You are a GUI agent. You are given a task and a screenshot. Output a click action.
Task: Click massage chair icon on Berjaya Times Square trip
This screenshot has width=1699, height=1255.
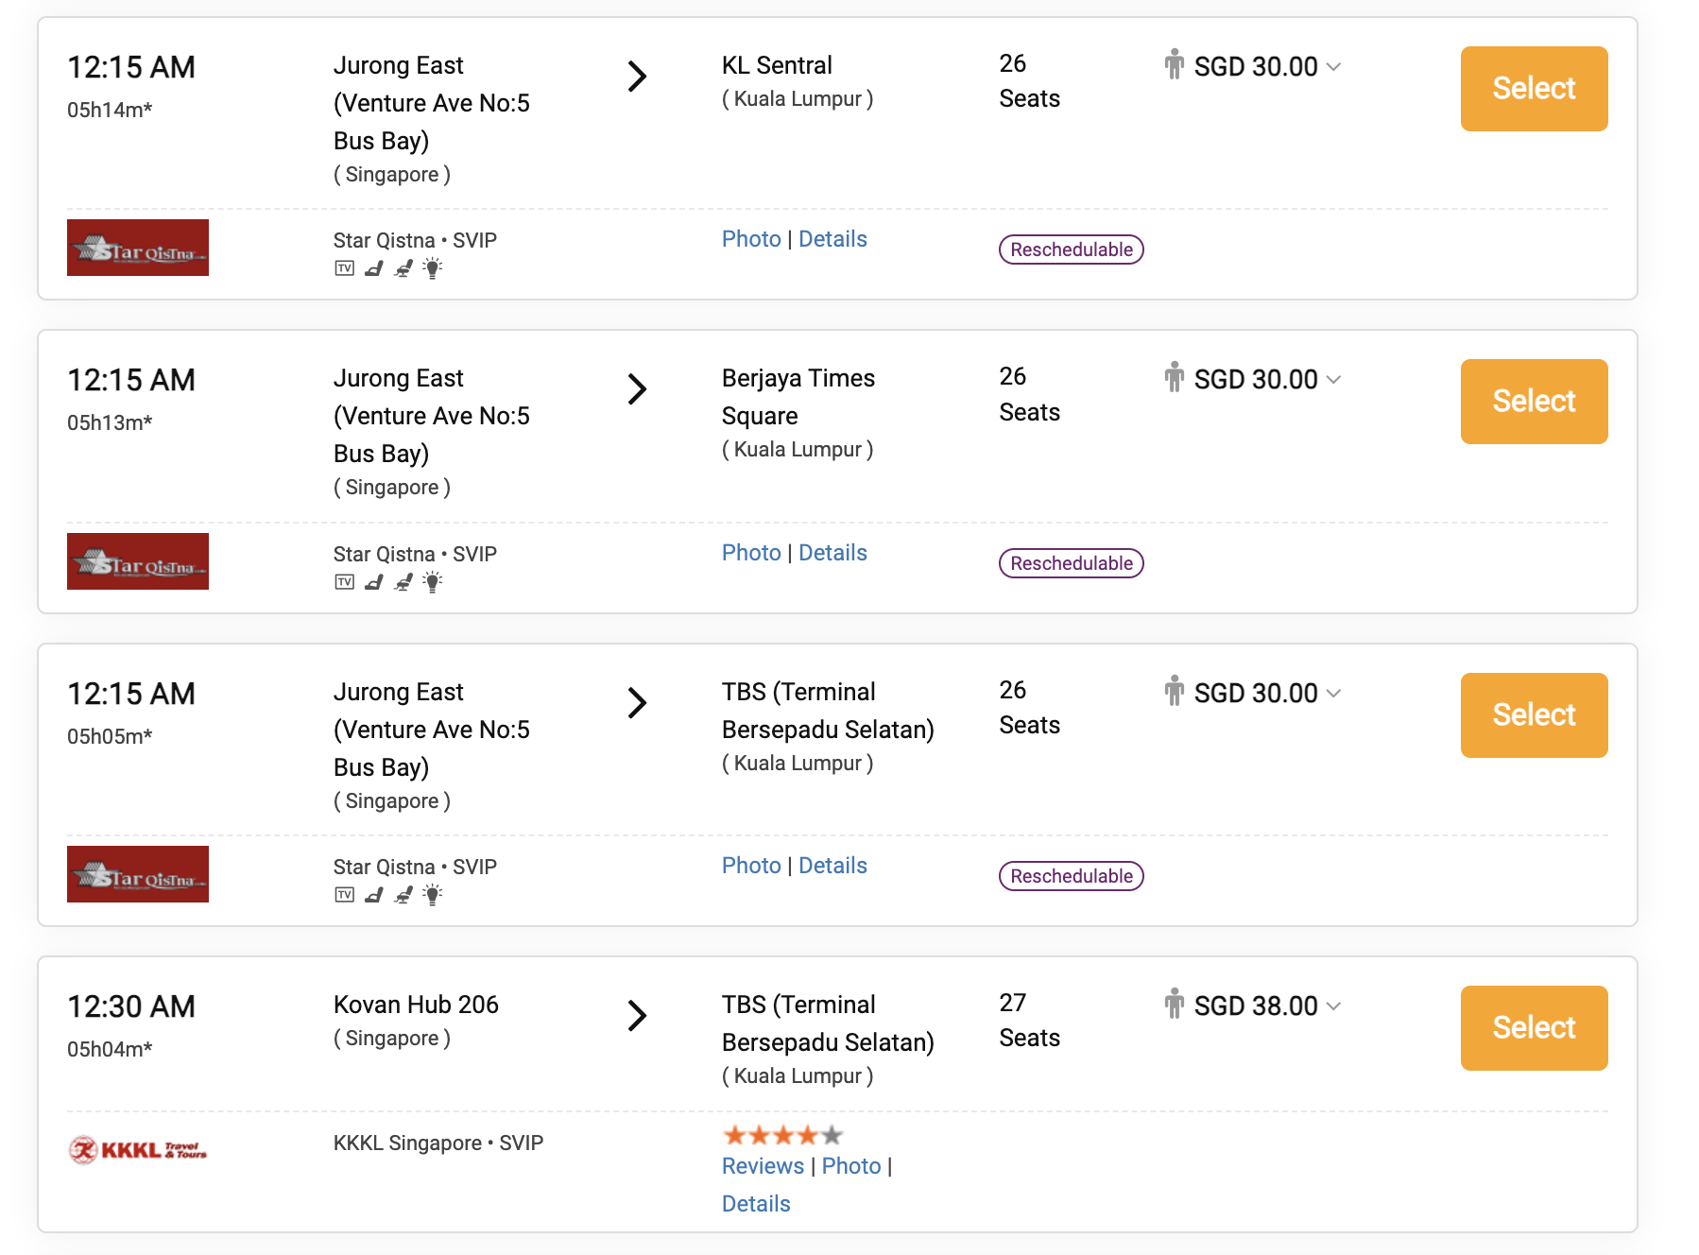coord(403,582)
